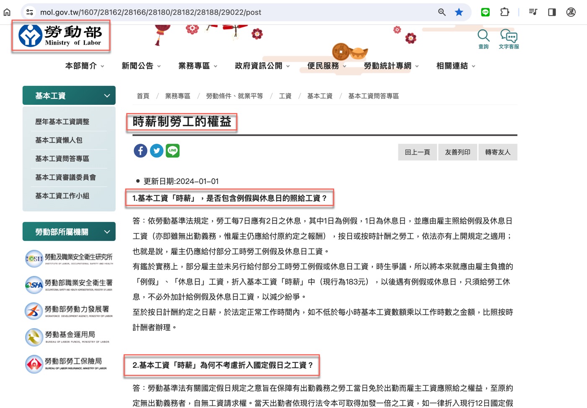587x408 pixels.
Task: Open 基本工資問答專區 sidebar item
Action: (62, 158)
